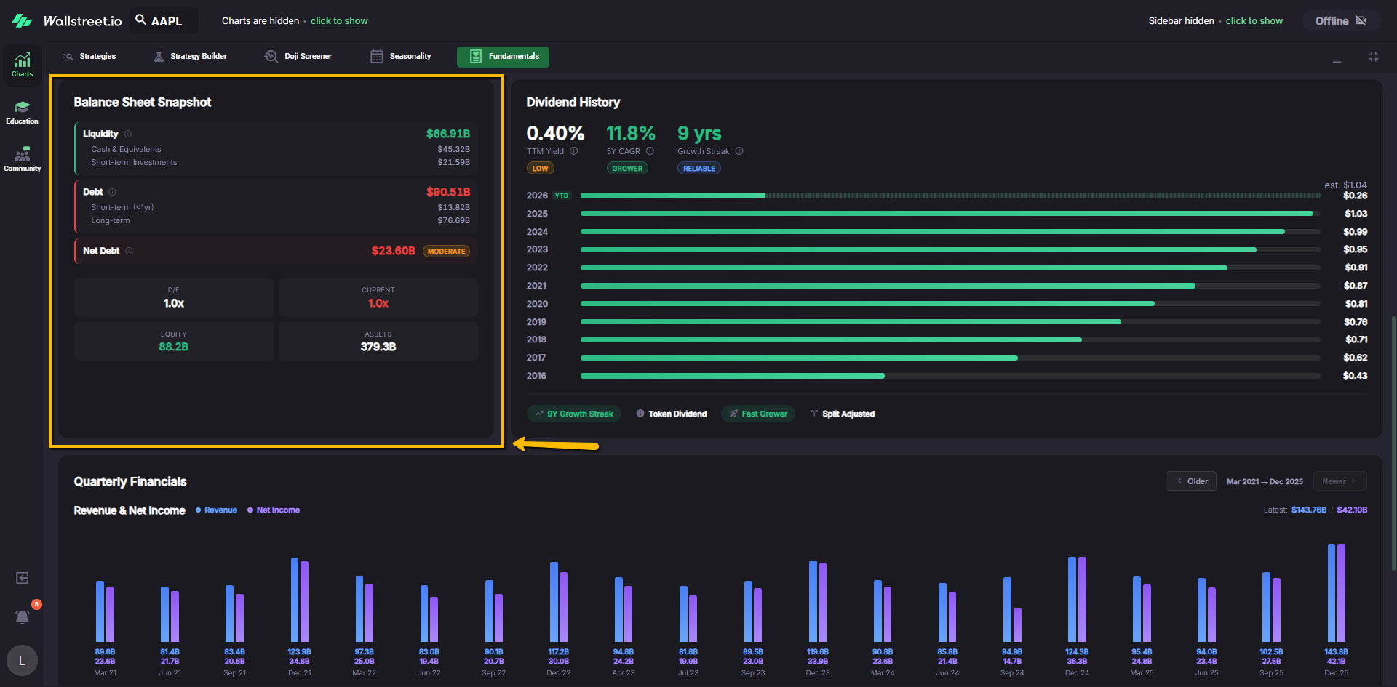
Task: Show hidden charts via click to show
Action: pos(339,21)
